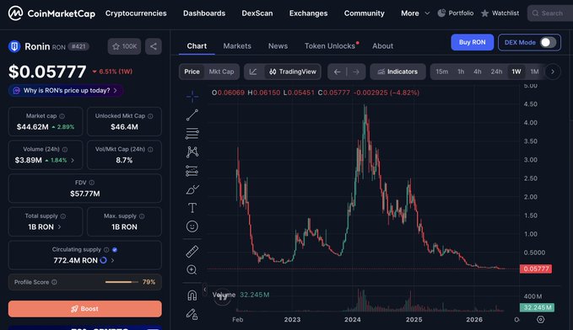This screenshot has height=330, width=573.
Task: Click the Buy RON button
Action: tap(472, 42)
